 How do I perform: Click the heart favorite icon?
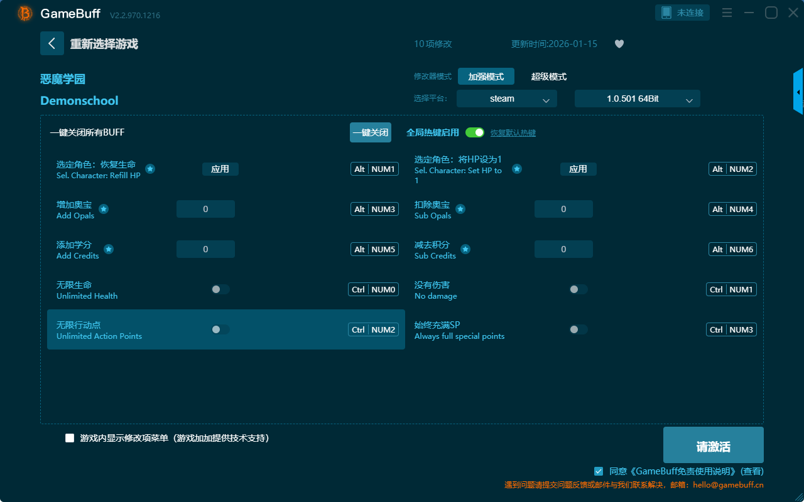click(619, 44)
